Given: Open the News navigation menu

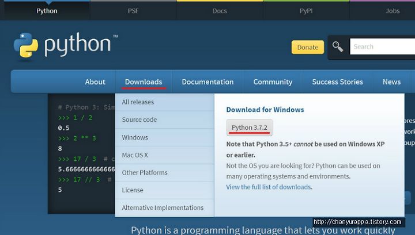Looking at the screenshot, I should pos(391,82).
